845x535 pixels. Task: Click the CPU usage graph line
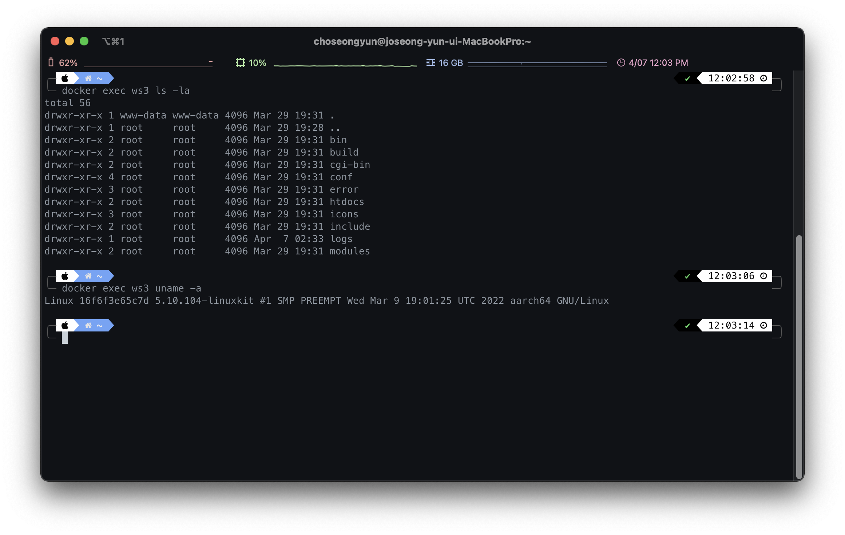coord(345,65)
